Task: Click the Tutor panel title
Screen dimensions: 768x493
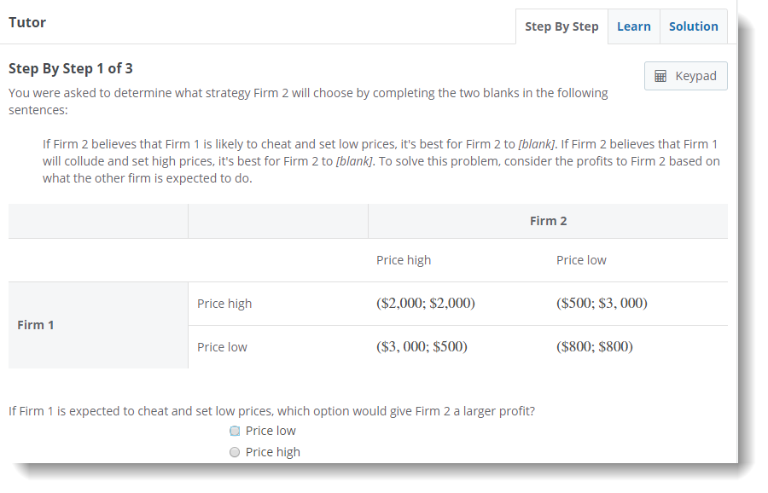Action: pos(27,23)
